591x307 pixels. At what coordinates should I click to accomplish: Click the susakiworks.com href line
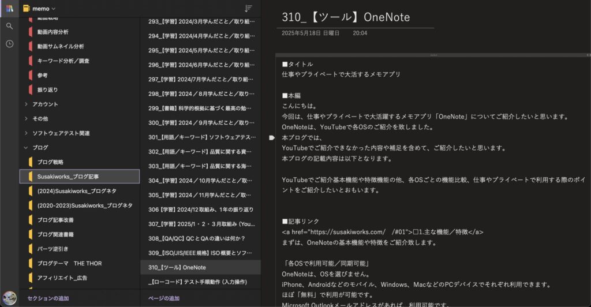[x=382, y=232]
